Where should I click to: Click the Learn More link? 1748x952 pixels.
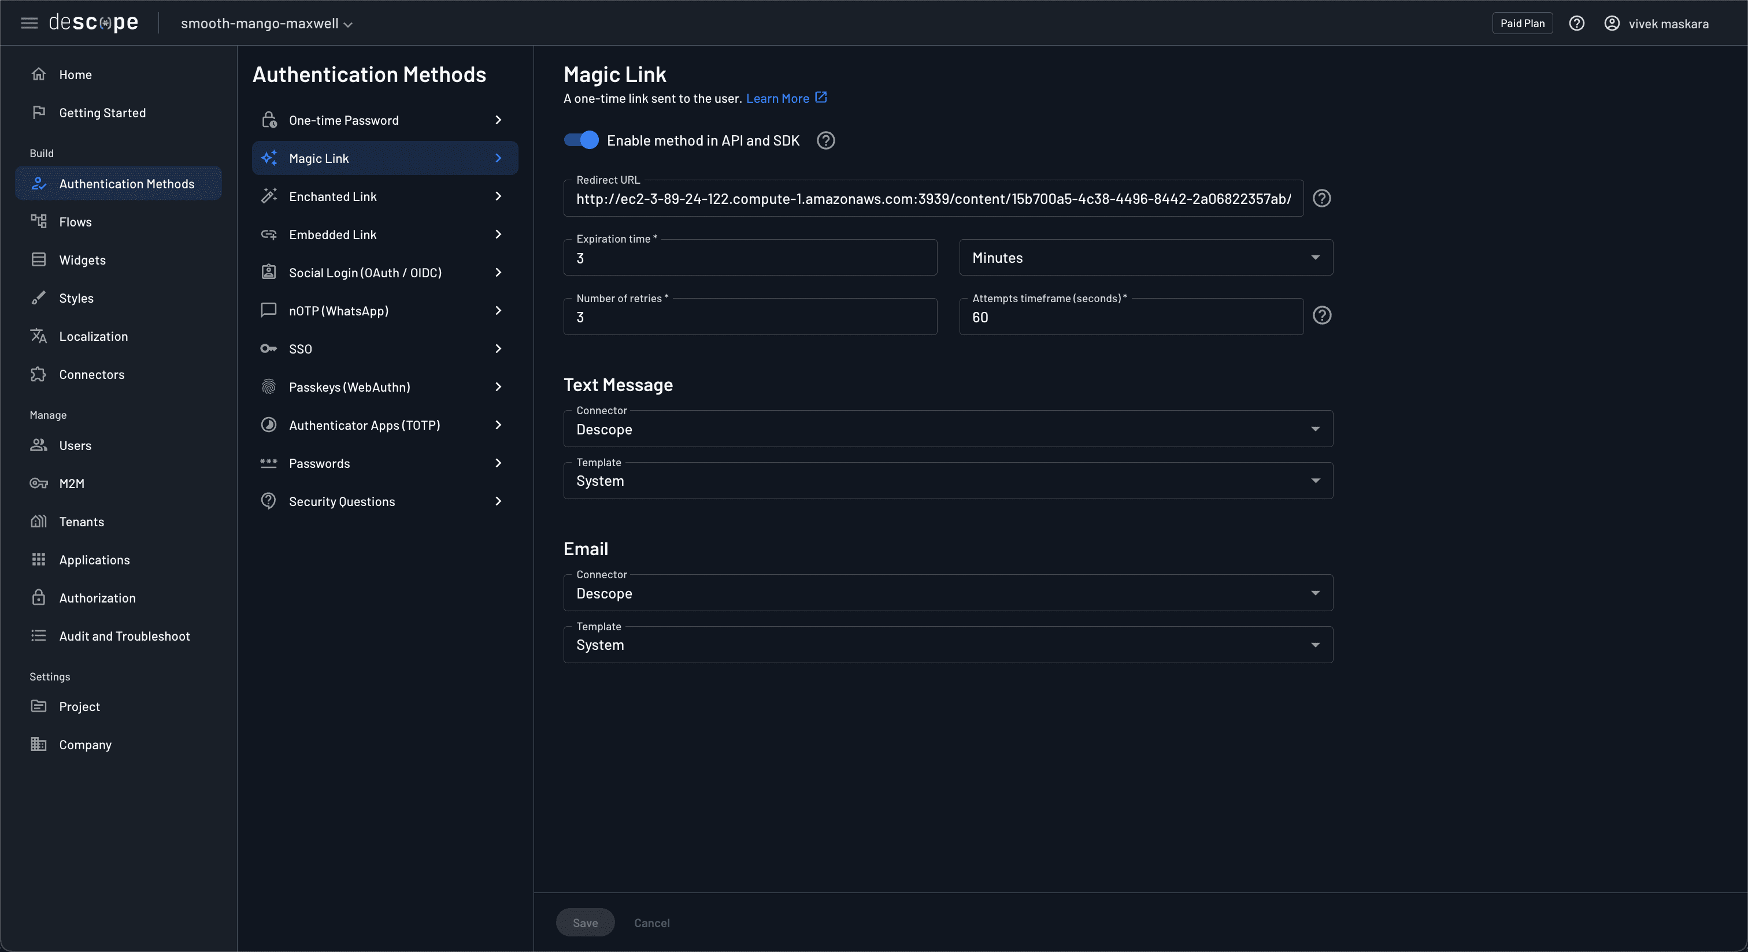click(x=779, y=98)
